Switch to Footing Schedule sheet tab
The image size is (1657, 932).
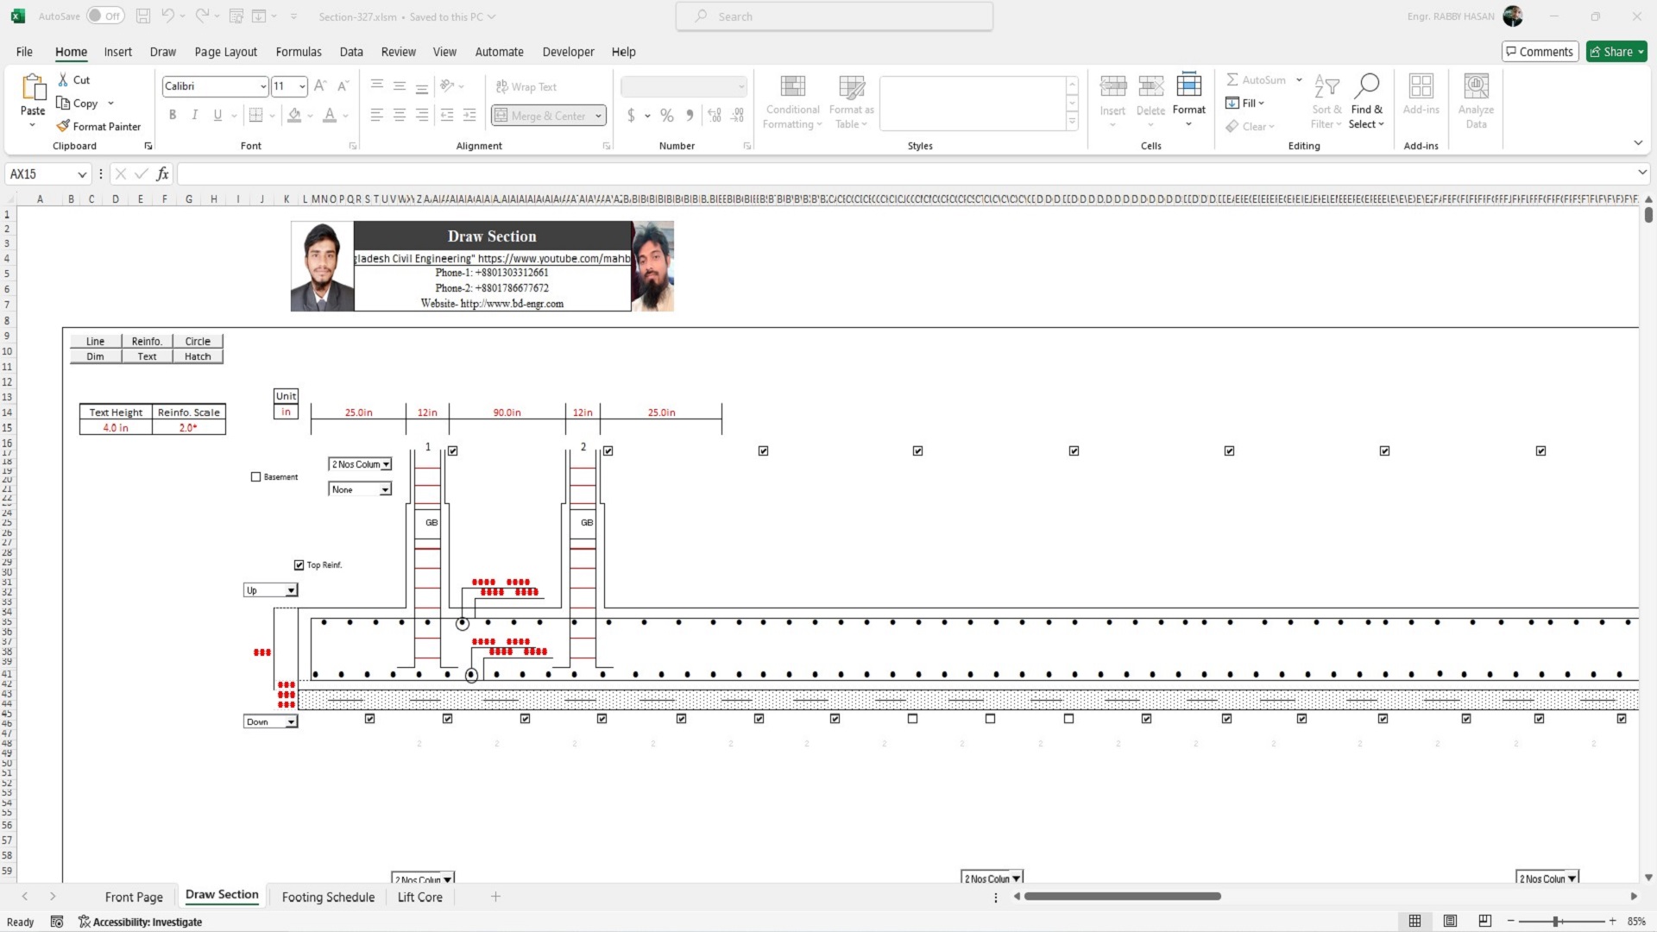tap(328, 897)
